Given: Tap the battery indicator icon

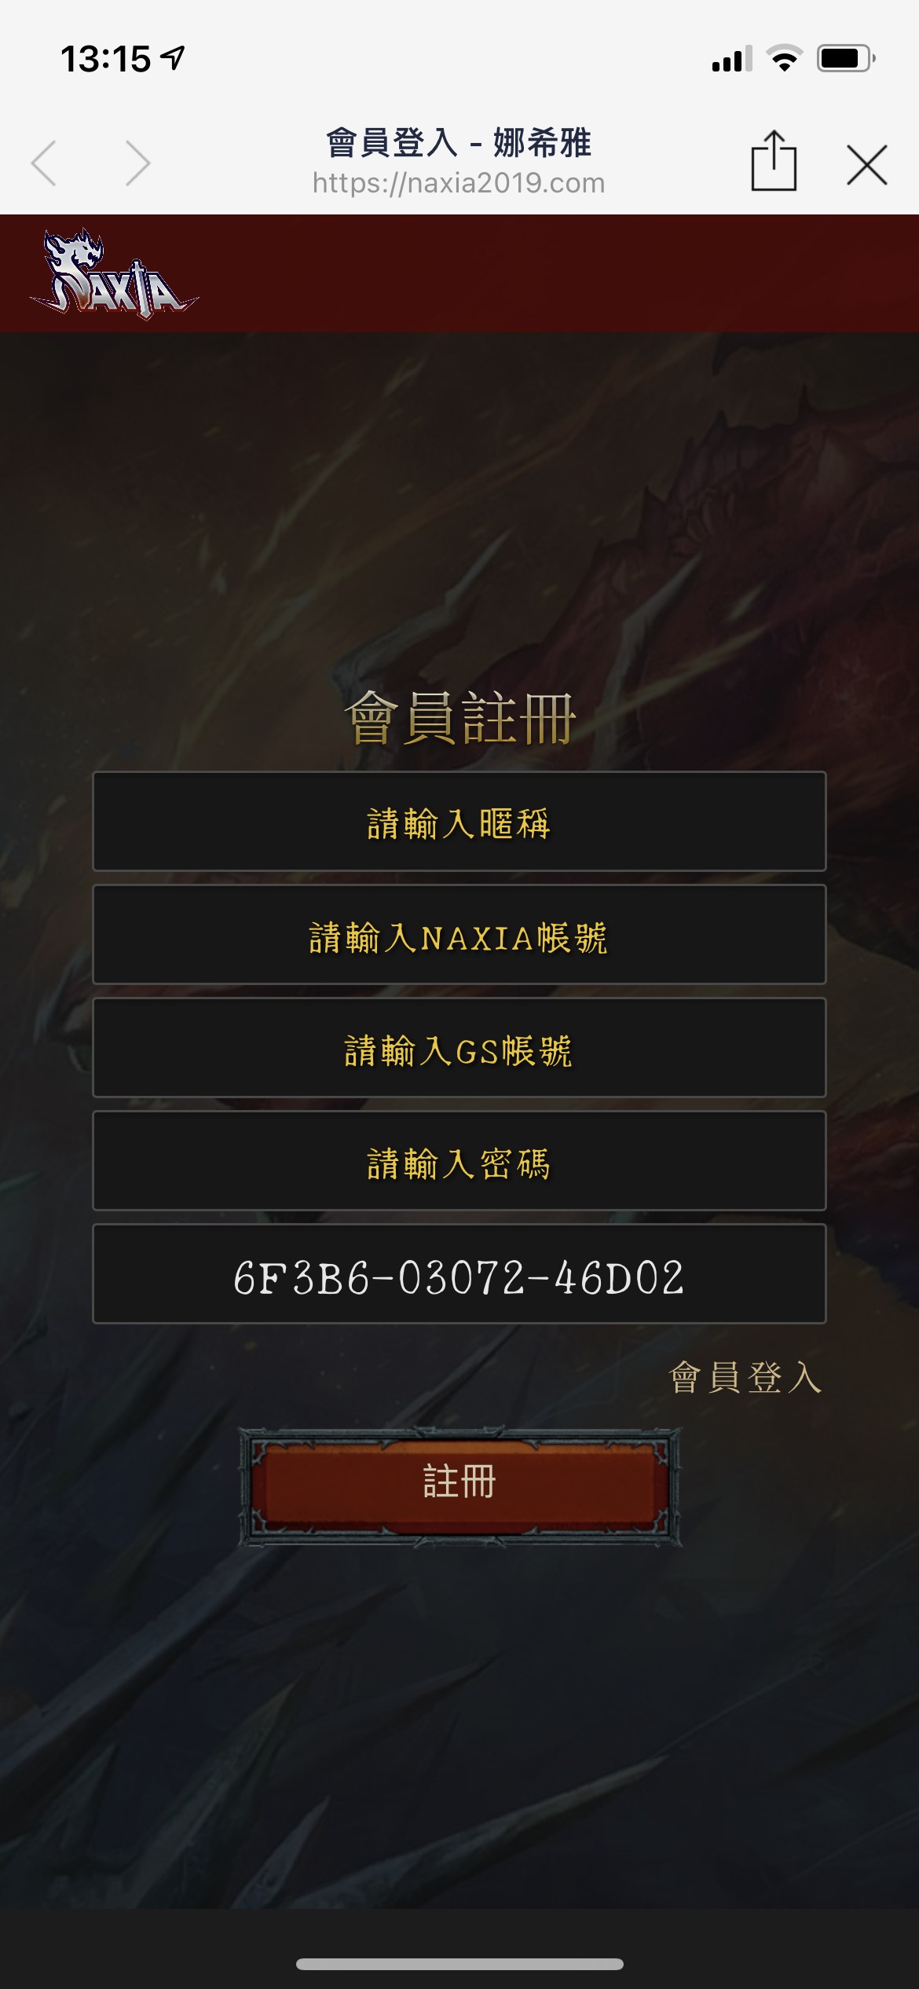Looking at the screenshot, I should 846,58.
